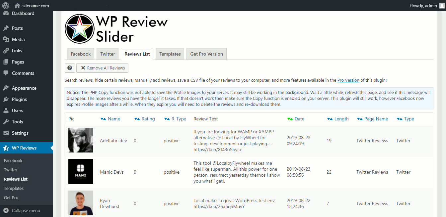Sort by the Page Name column arrows
The width and height of the screenshot is (446, 217).
tap(360, 119)
